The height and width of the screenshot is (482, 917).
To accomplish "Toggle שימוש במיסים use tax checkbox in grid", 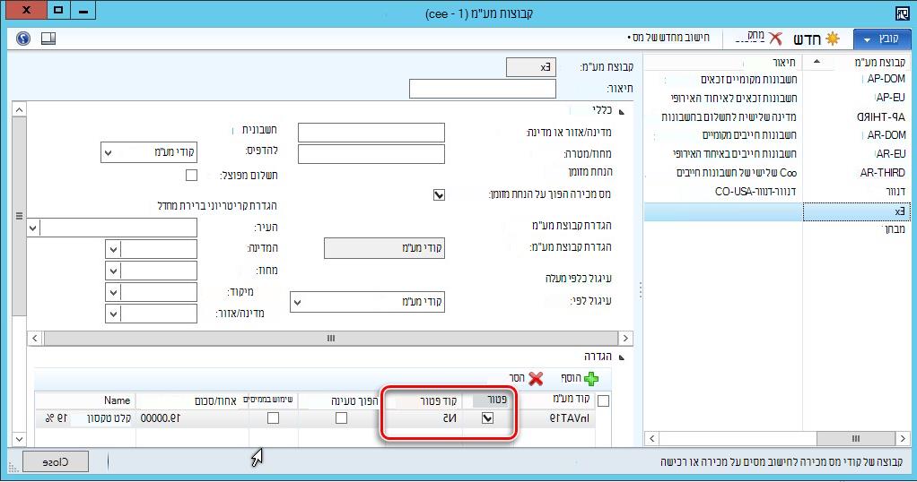I will [x=273, y=417].
